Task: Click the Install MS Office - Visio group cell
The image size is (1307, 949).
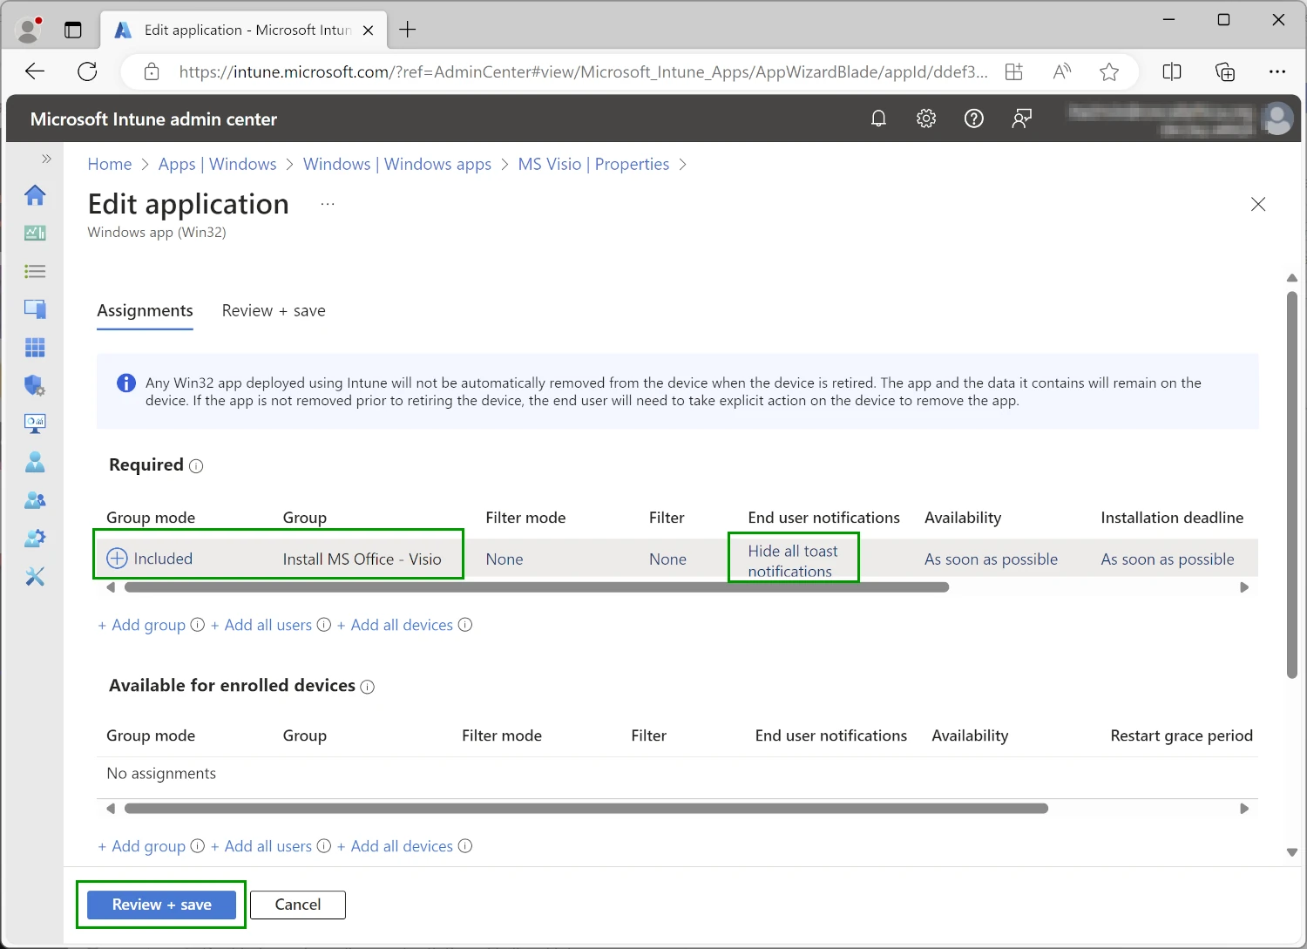Action: coord(362,559)
